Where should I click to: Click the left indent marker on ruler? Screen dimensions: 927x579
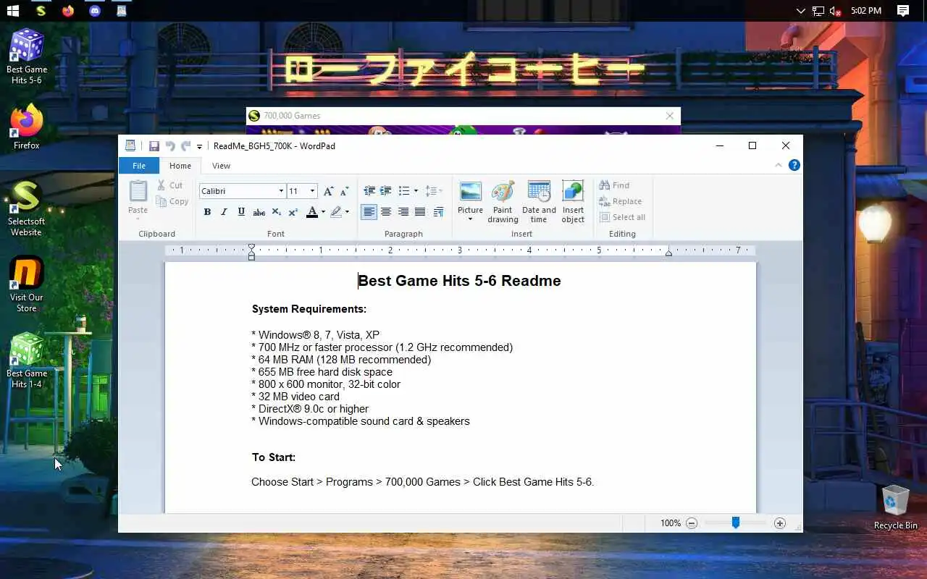coord(251,252)
